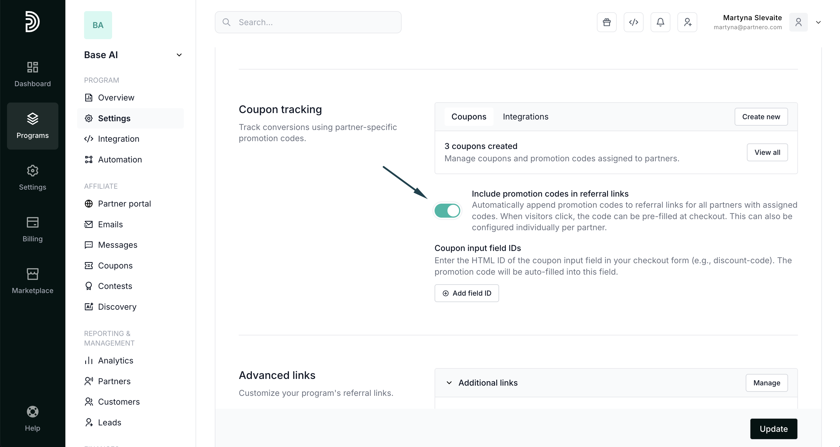Collapse the Additional links section
The height and width of the screenshot is (447, 840).
[449, 383]
